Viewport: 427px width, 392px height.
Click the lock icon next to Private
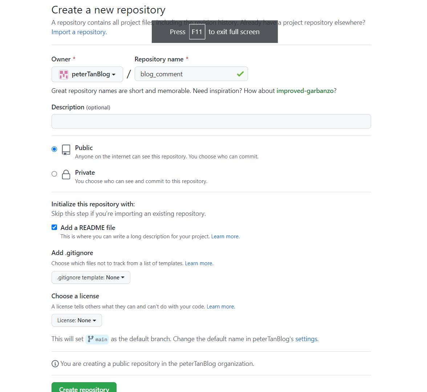tap(66, 175)
